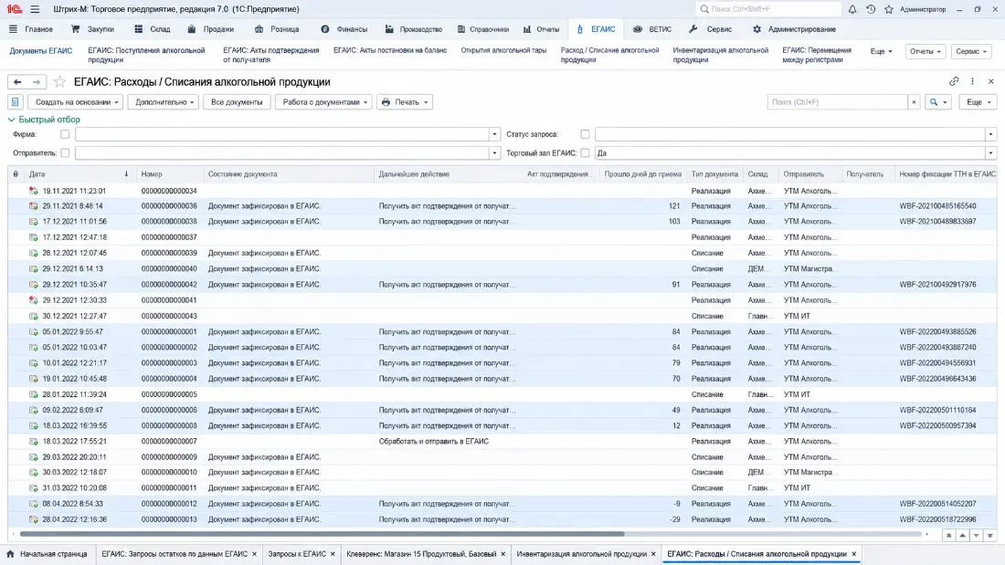Viewport: 1005px width, 565px height.
Task: Navigate forward with right arrow
Action: click(x=37, y=82)
